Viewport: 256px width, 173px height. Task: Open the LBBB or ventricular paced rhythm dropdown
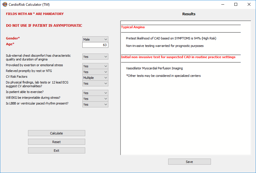pos(95,104)
